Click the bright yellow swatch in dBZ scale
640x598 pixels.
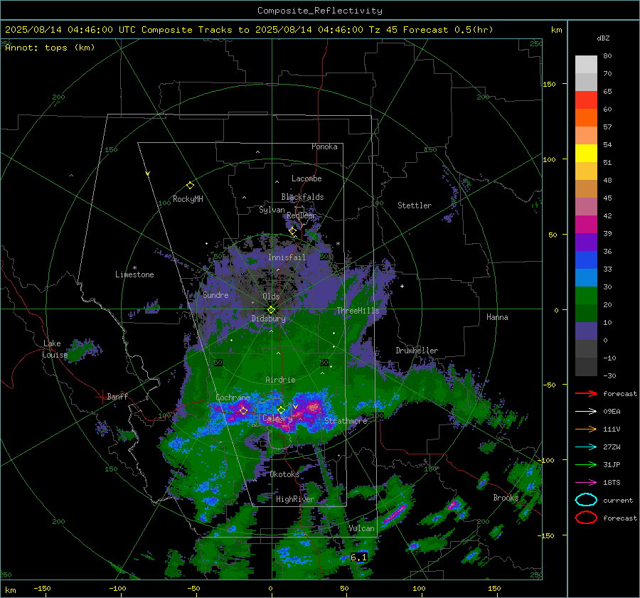(586, 153)
